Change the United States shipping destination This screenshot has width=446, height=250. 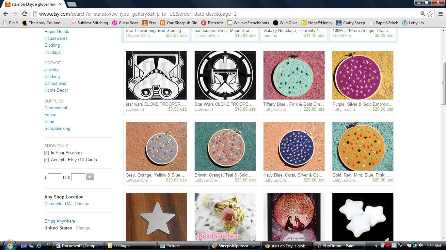click(83, 228)
